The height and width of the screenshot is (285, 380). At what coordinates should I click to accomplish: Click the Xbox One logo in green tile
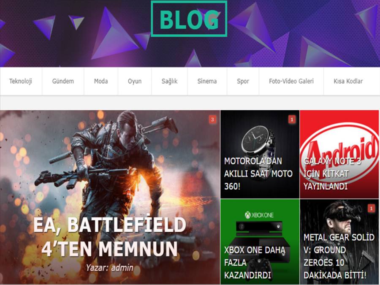pyautogui.click(x=259, y=215)
